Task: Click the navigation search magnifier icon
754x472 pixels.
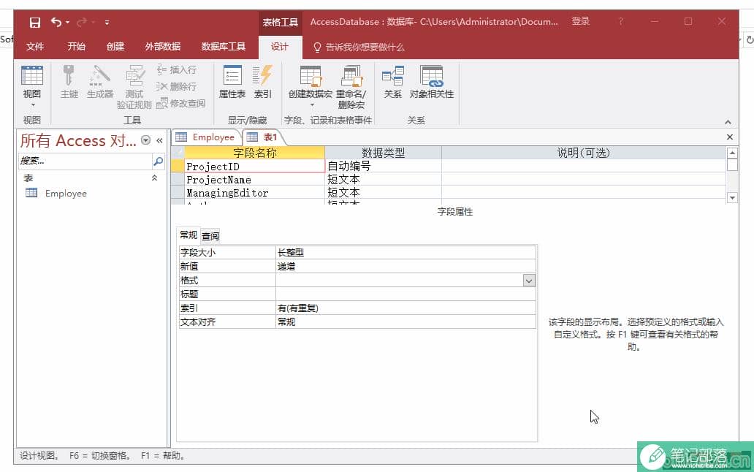Action: click(159, 161)
